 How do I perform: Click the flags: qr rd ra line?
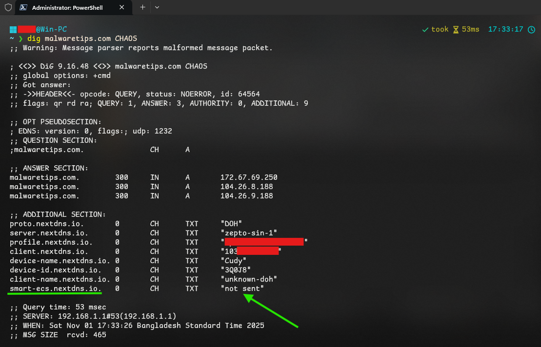(x=159, y=103)
